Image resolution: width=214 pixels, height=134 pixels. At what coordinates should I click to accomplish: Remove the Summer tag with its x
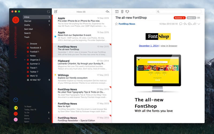[184, 18]
